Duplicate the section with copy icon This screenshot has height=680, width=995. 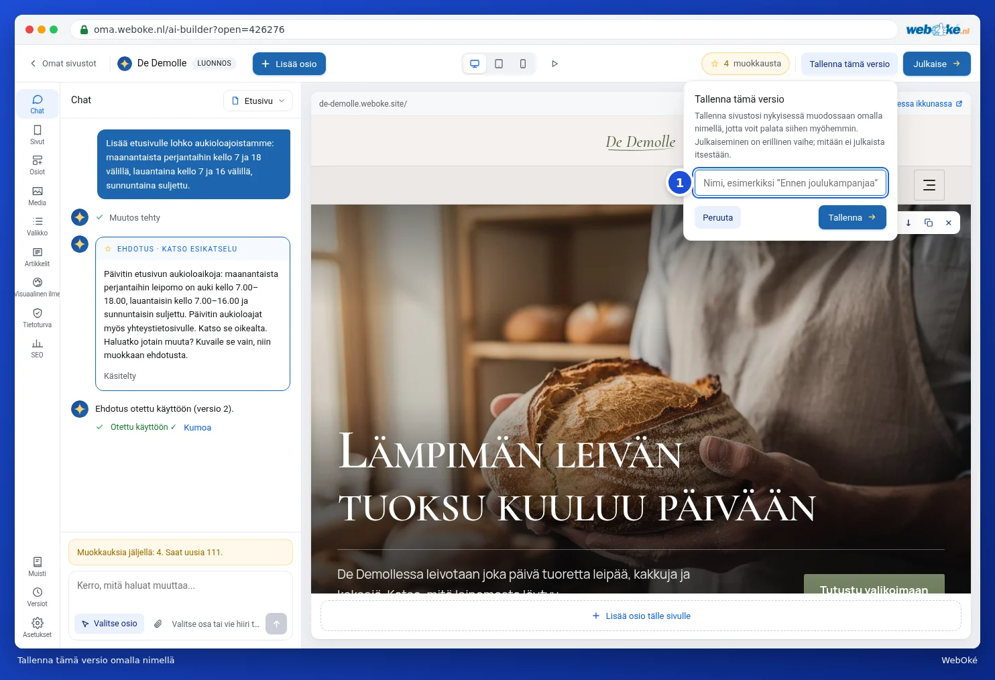click(929, 223)
